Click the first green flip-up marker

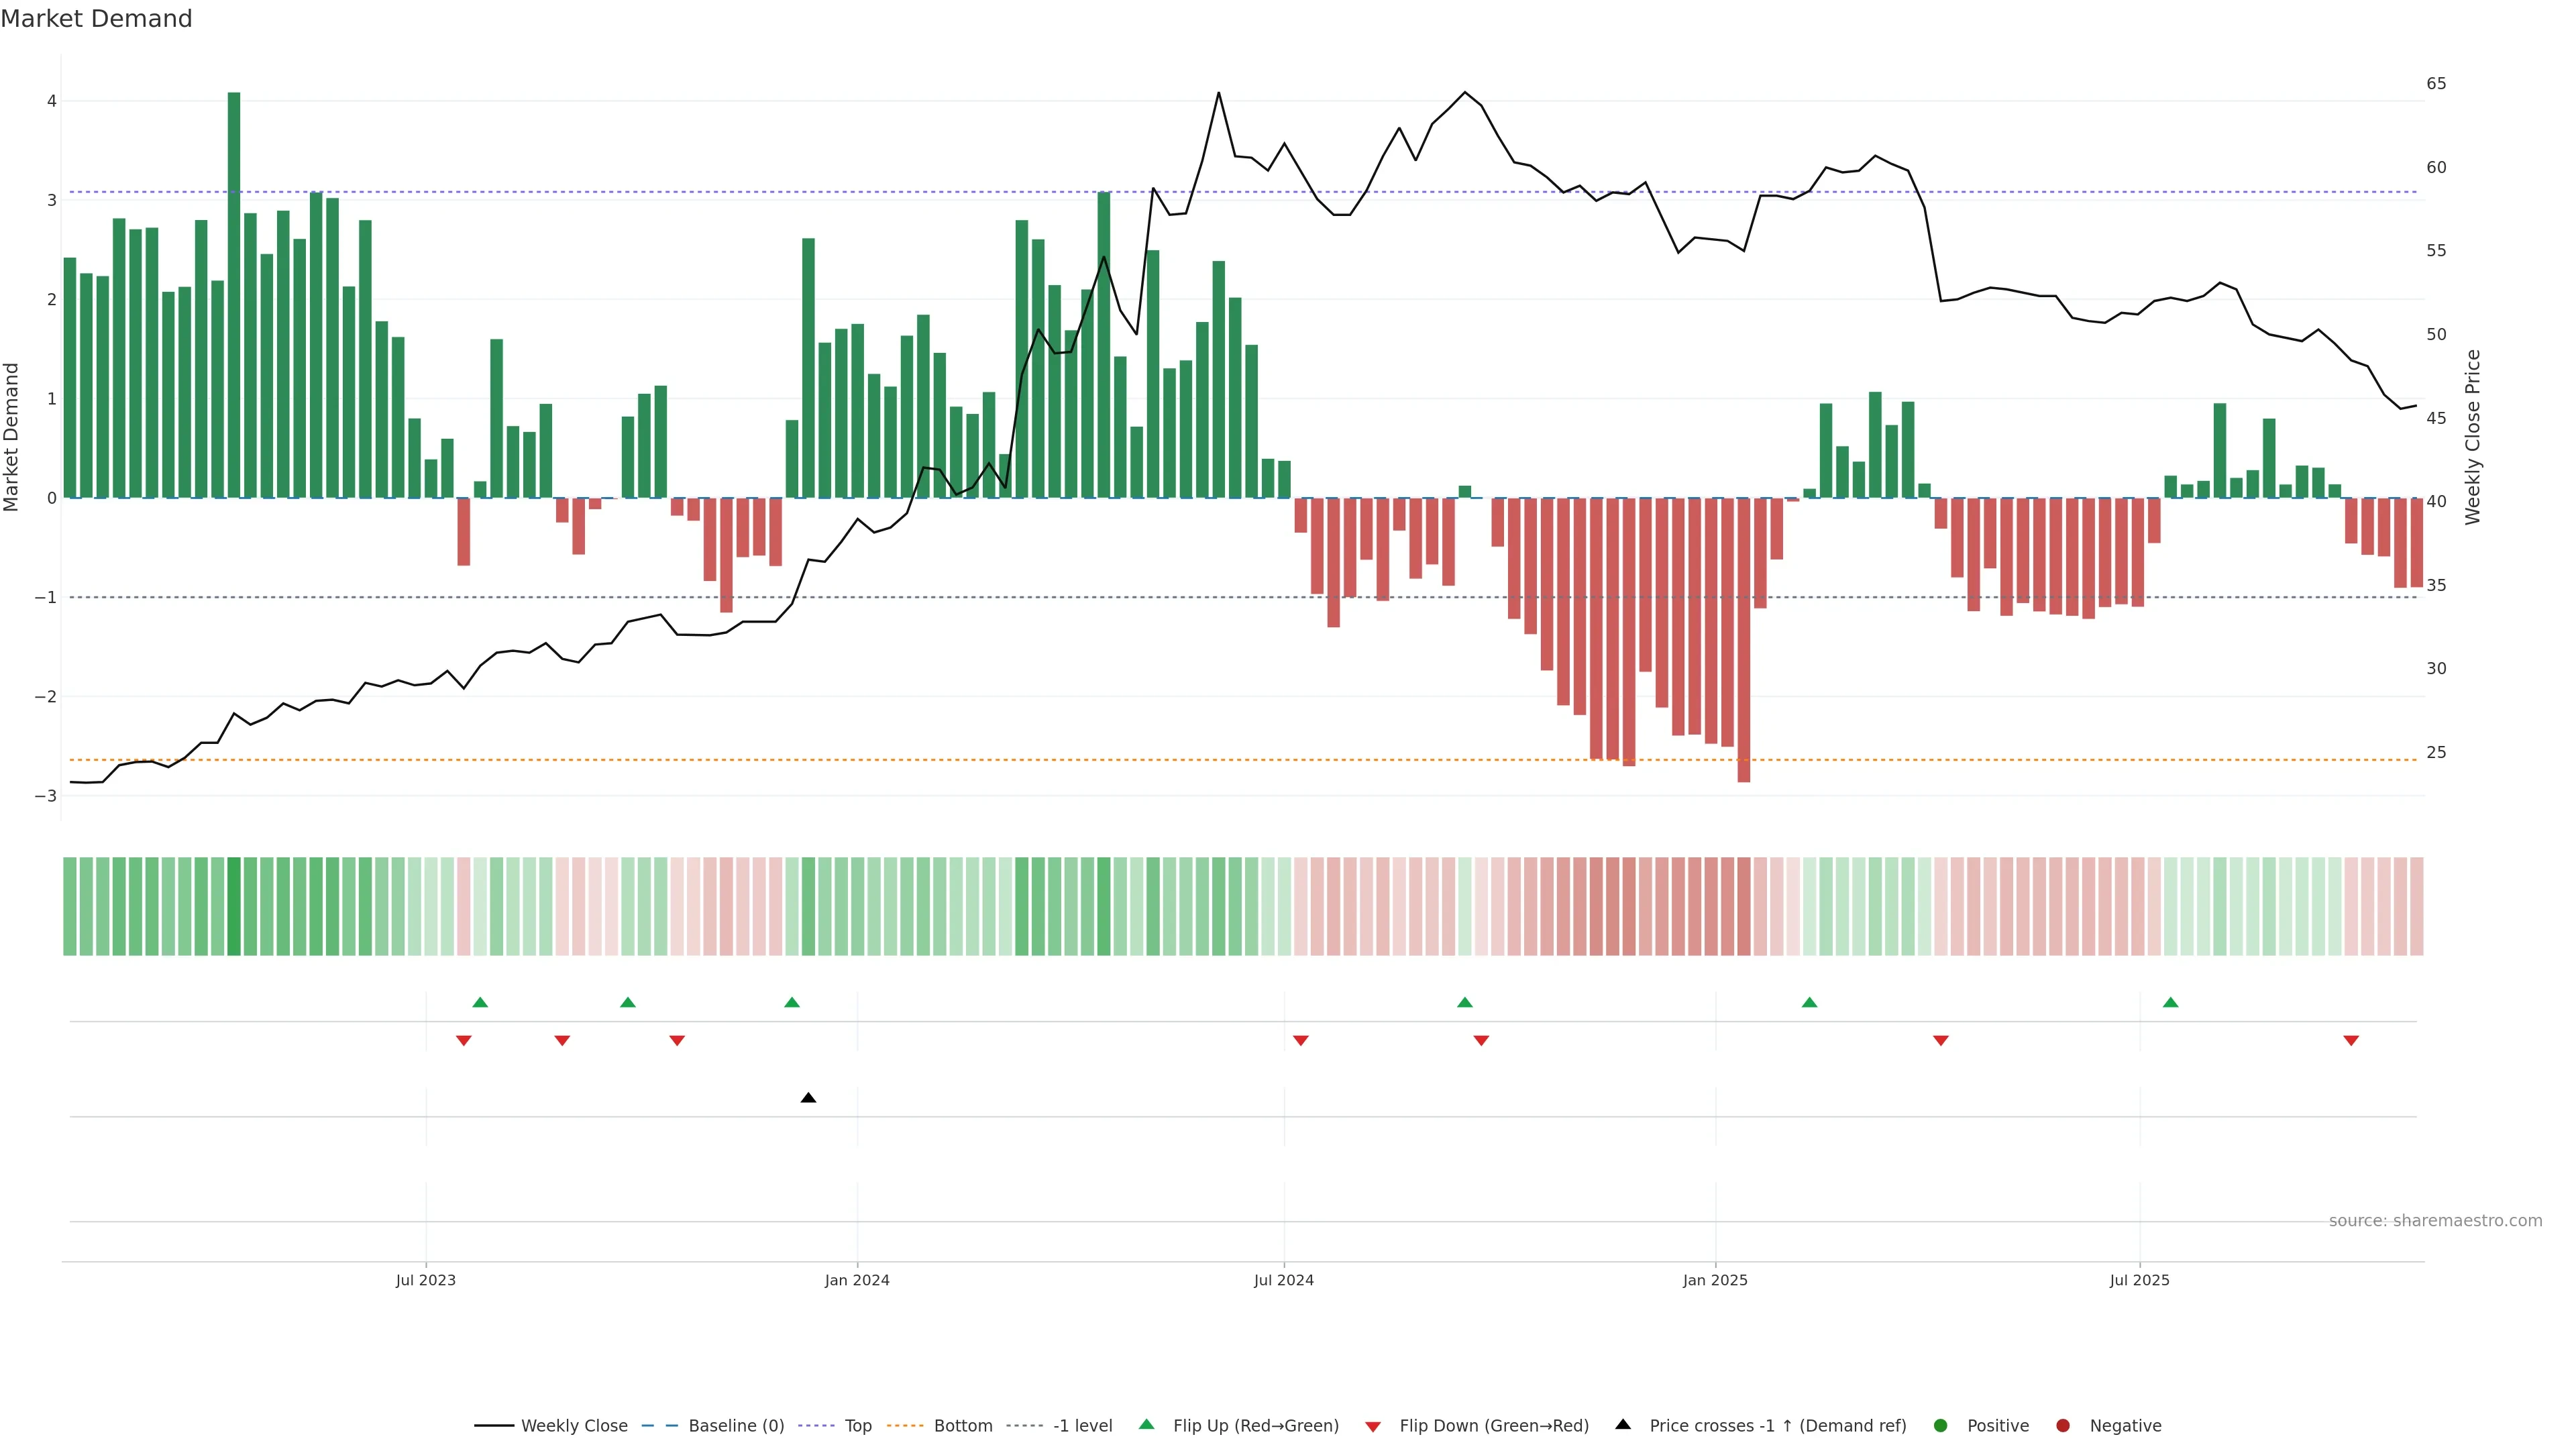coord(480,1002)
